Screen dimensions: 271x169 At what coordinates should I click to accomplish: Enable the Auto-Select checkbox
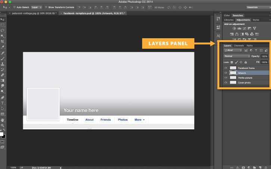pos(14,7)
